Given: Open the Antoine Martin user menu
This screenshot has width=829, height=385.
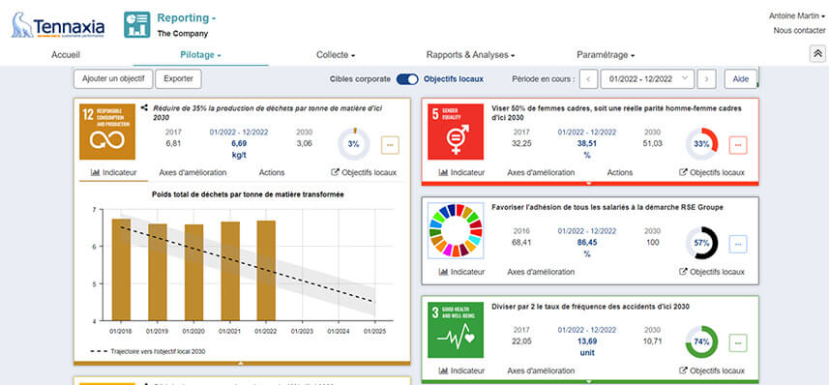Looking at the screenshot, I should (797, 16).
